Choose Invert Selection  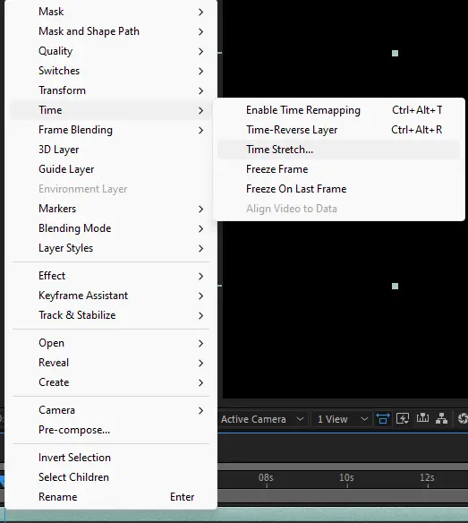pyautogui.click(x=111, y=458)
